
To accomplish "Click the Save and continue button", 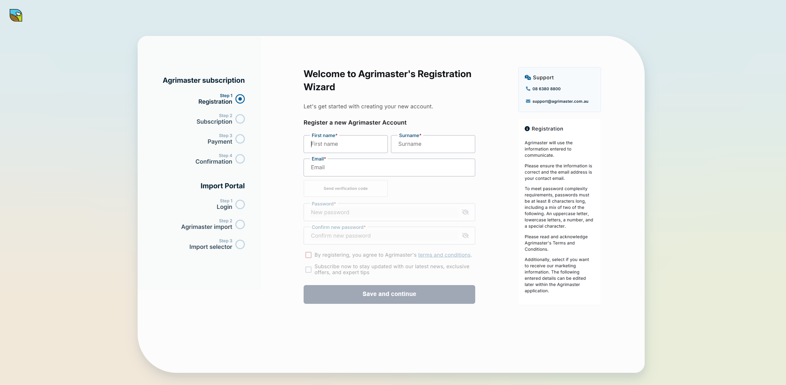I will [x=389, y=294].
